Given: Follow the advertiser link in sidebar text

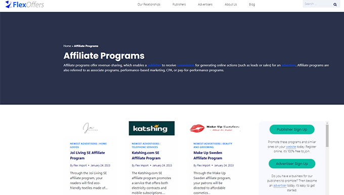Looking at the screenshot, I should [280, 185].
